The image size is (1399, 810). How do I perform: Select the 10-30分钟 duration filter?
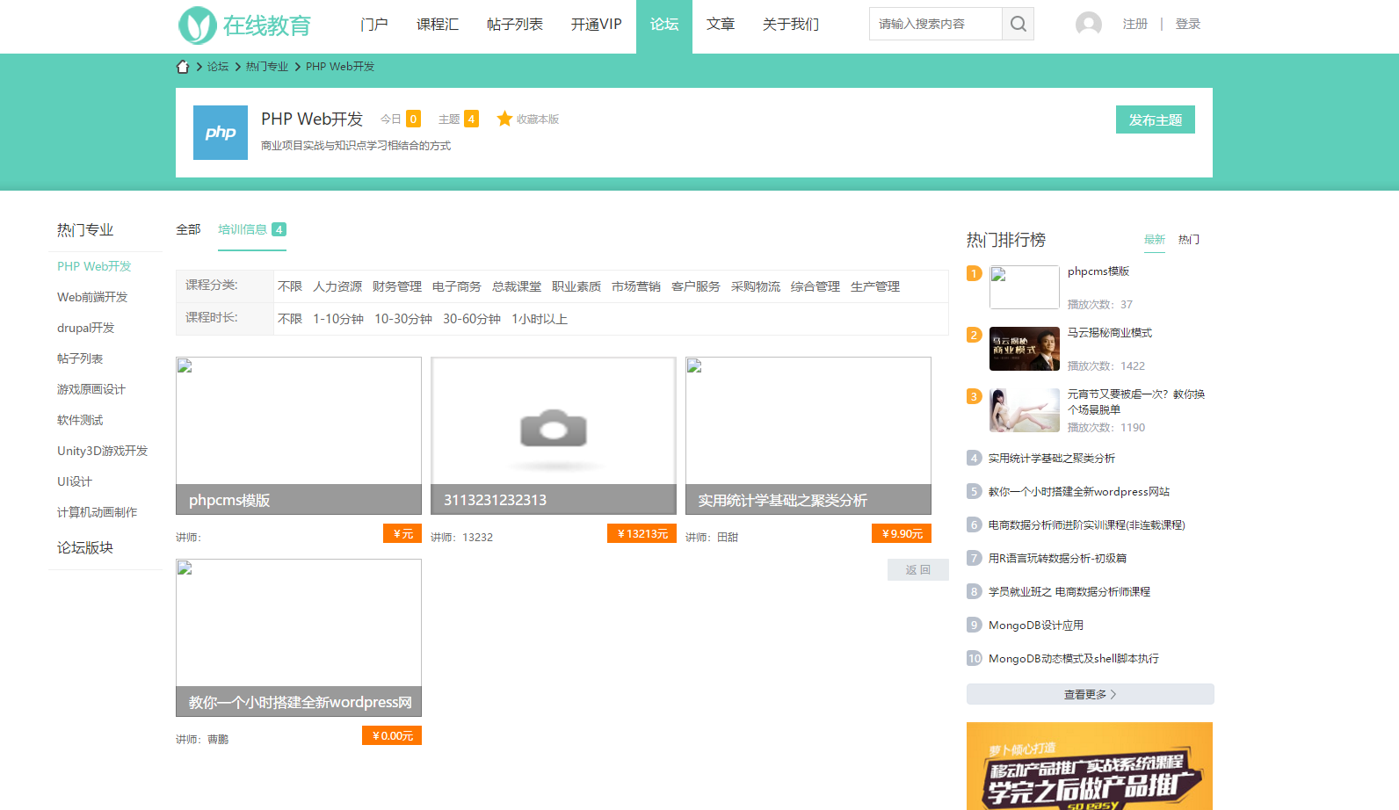402,319
